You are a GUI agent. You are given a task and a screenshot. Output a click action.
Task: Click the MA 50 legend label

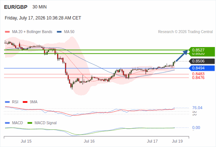69,32
